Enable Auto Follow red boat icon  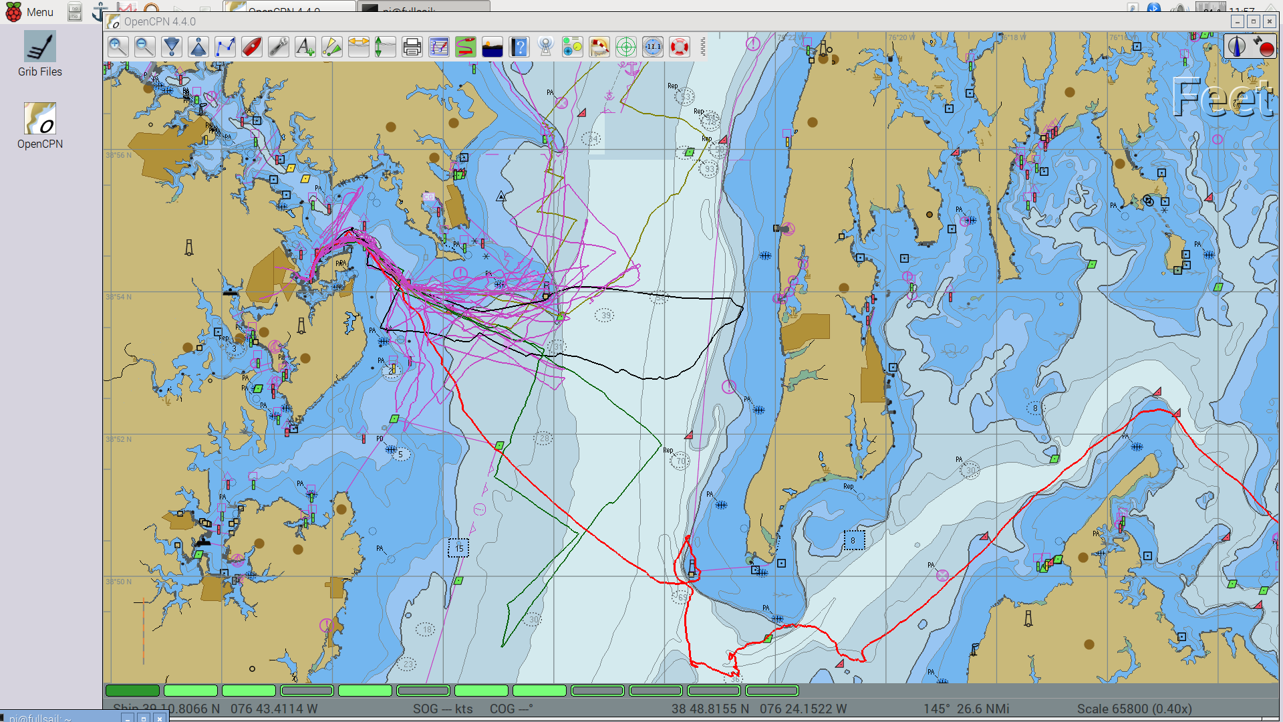pyautogui.click(x=252, y=47)
